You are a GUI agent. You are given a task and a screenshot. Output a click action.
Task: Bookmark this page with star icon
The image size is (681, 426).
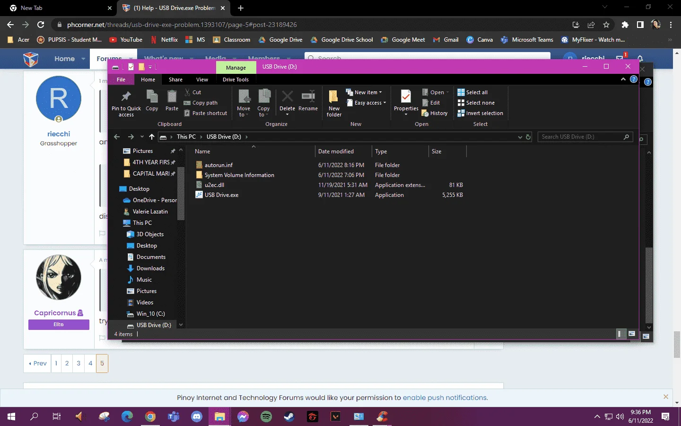(606, 25)
